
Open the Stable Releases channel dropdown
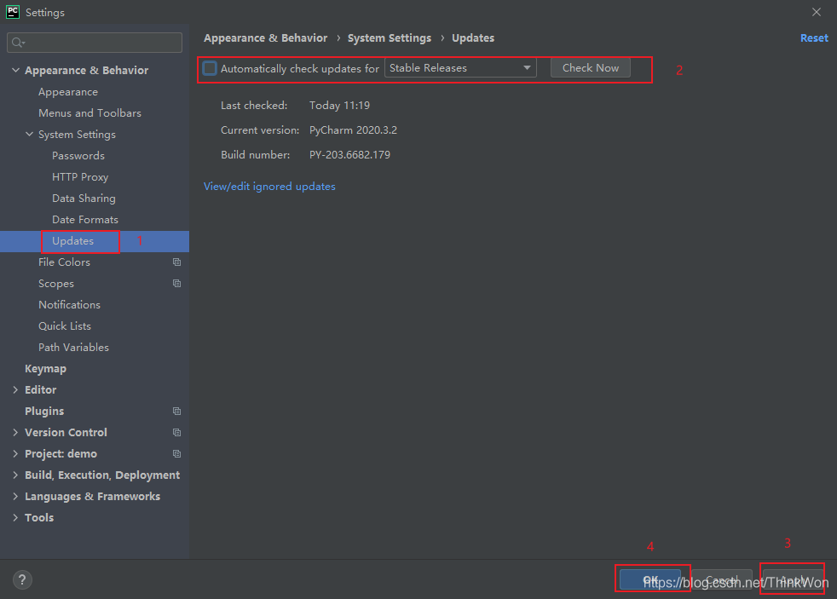pyautogui.click(x=460, y=68)
